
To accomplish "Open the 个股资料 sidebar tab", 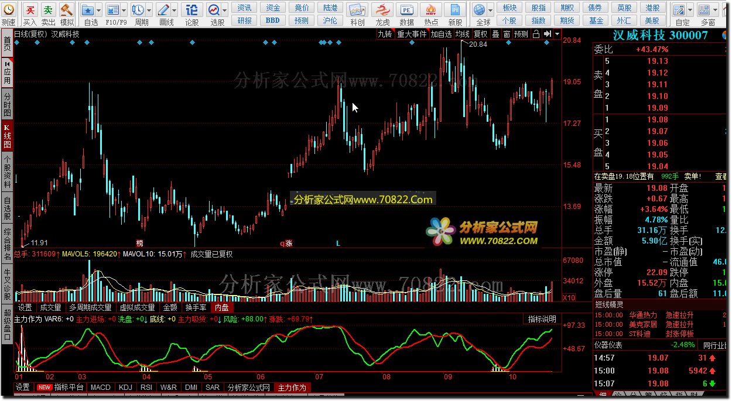I will pos(7,172).
